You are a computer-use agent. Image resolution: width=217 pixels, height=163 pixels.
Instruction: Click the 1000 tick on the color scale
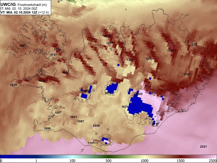(x=144, y=161)
